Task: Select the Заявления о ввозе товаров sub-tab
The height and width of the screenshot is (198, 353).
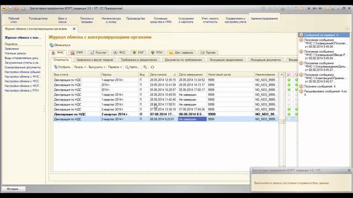Action: coord(95,60)
